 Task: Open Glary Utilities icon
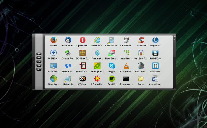click(155, 40)
